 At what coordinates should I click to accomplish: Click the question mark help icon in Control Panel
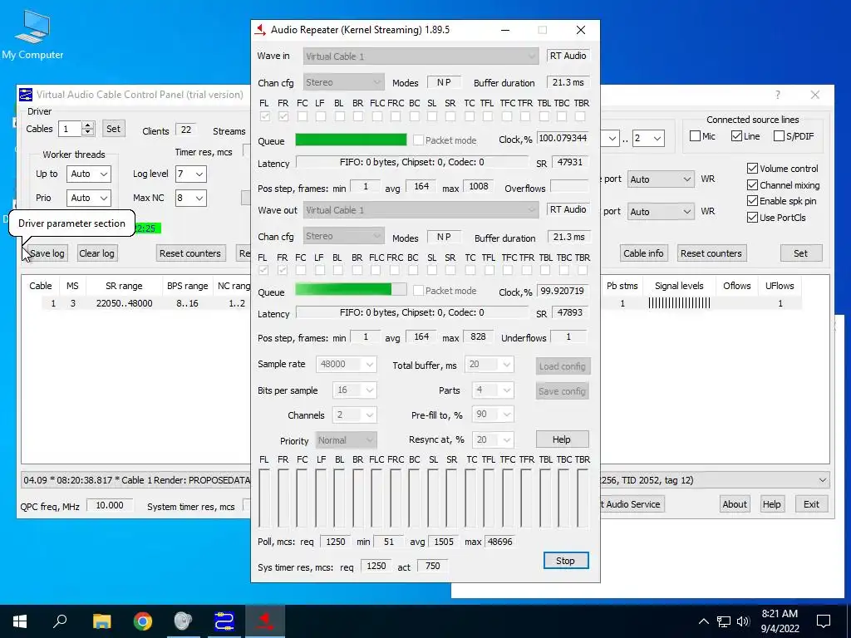(x=778, y=95)
